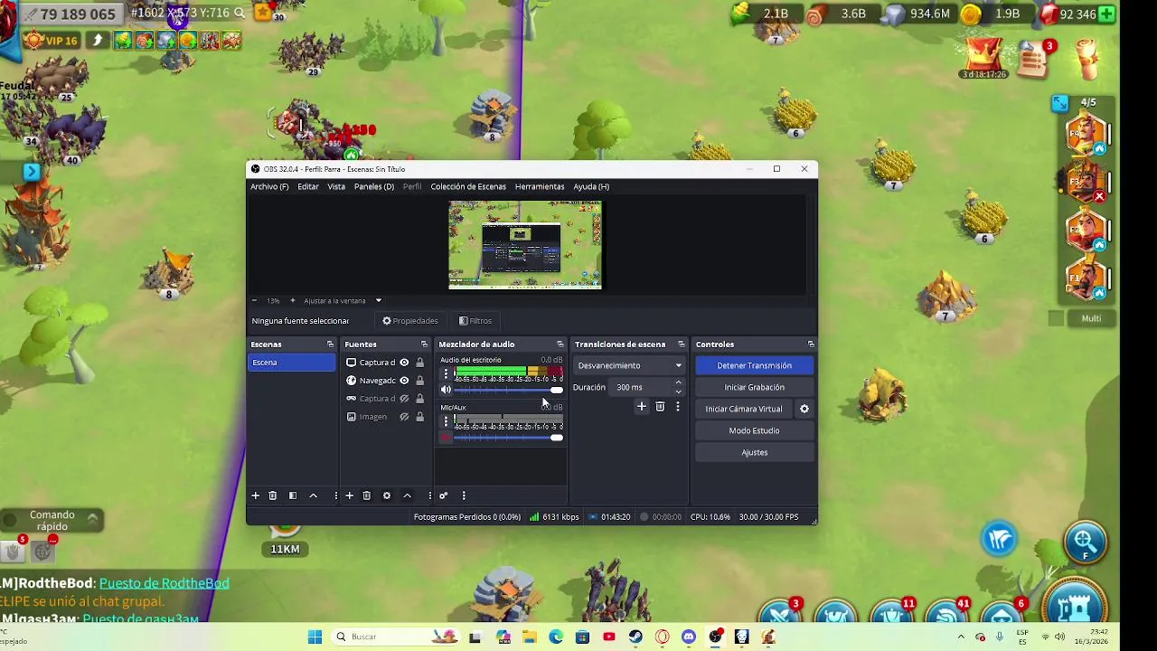Open scene filters icon in Escenas toolbar
Screen dimensions: 1157x651
pos(293,495)
